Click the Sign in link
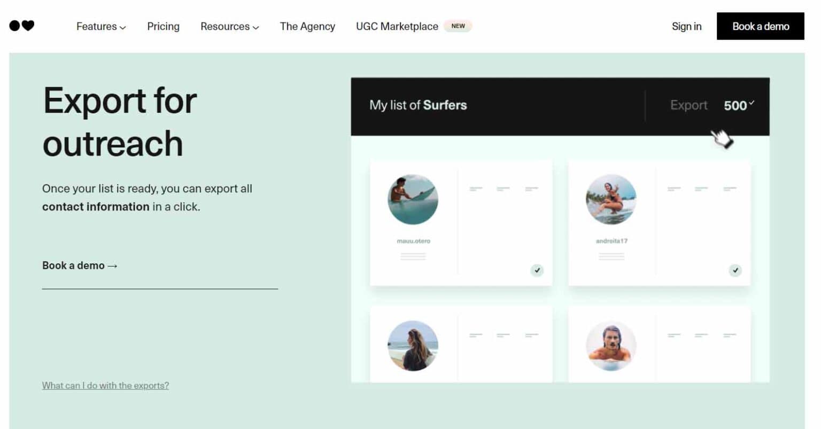Image resolution: width=821 pixels, height=429 pixels. click(686, 26)
